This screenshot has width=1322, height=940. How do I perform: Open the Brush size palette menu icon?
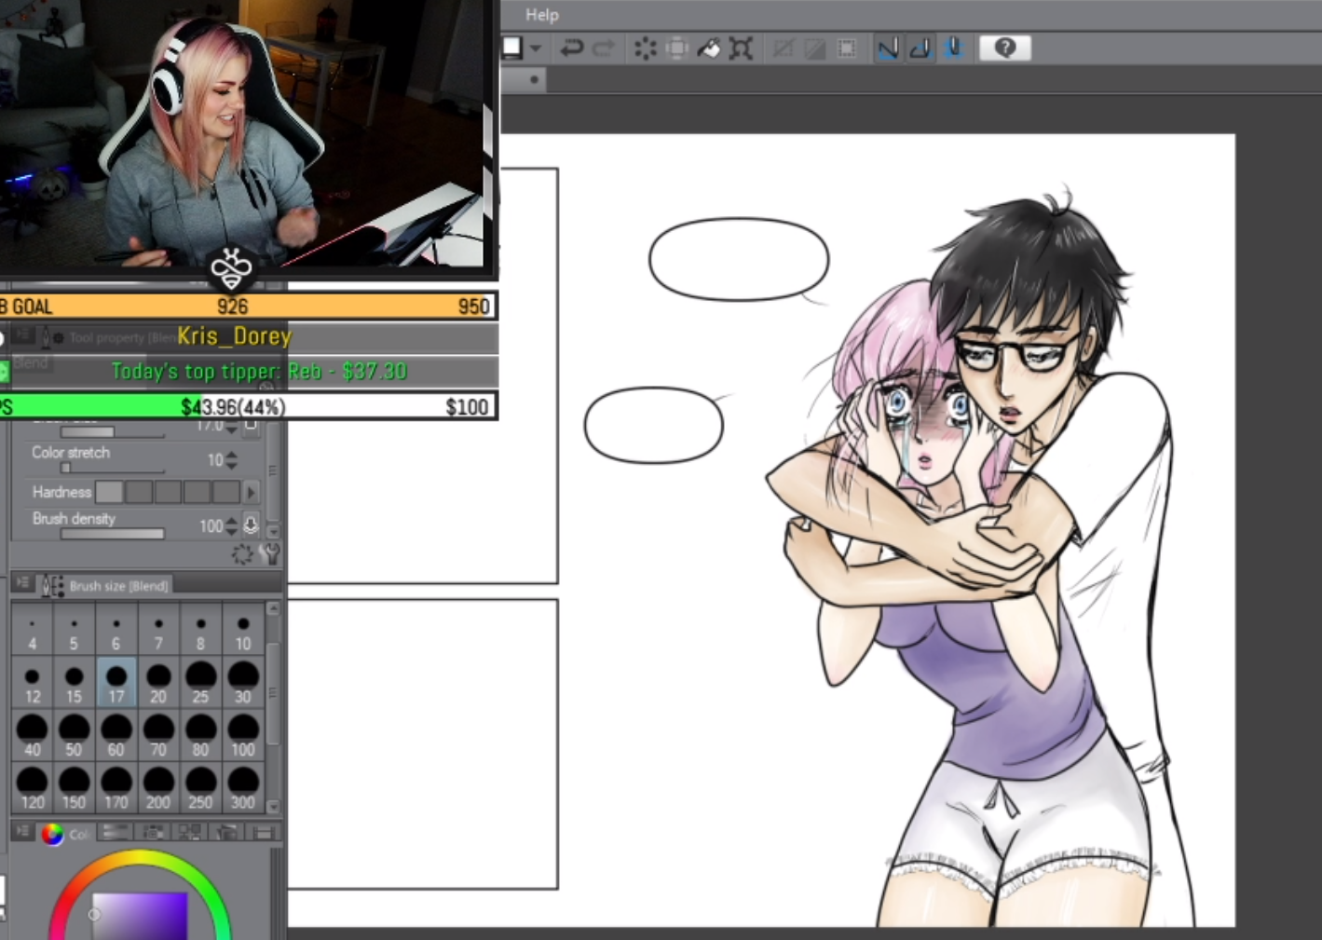(23, 583)
